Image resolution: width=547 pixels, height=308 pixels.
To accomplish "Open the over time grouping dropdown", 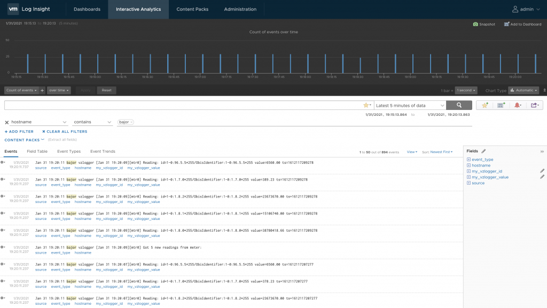I will point(59,90).
